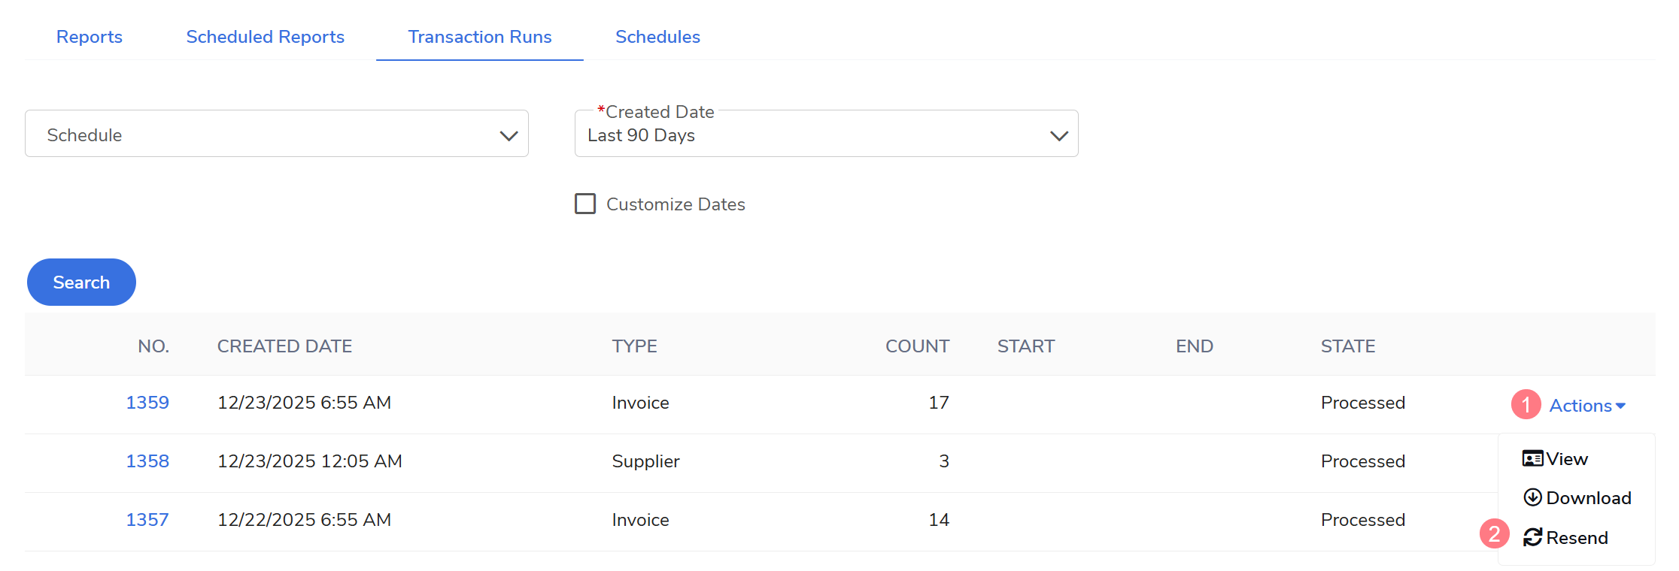Image resolution: width=1679 pixels, height=571 pixels.
Task: Click the CREATED DATE column header
Action: pyautogui.click(x=284, y=346)
